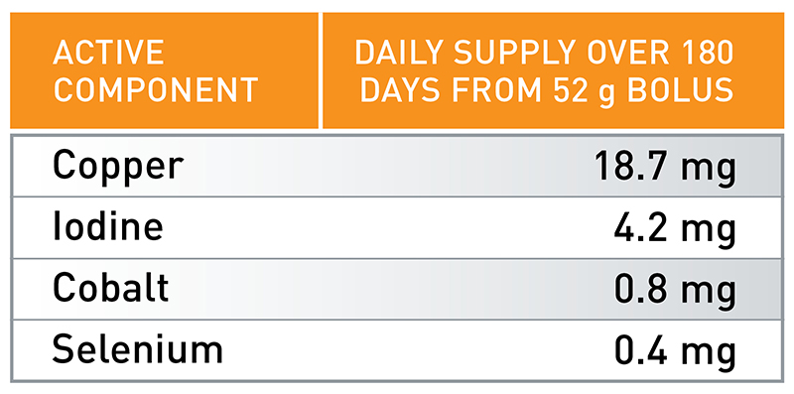Click the number 180 in the header
This screenshot has height=394, width=794.
click(708, 52)
